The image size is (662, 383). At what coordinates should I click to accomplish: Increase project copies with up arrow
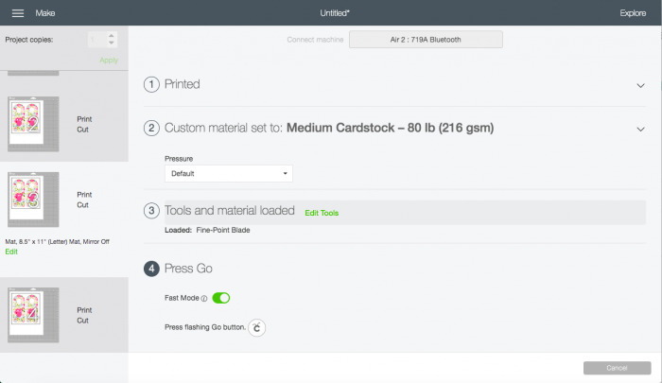point(111,36)
